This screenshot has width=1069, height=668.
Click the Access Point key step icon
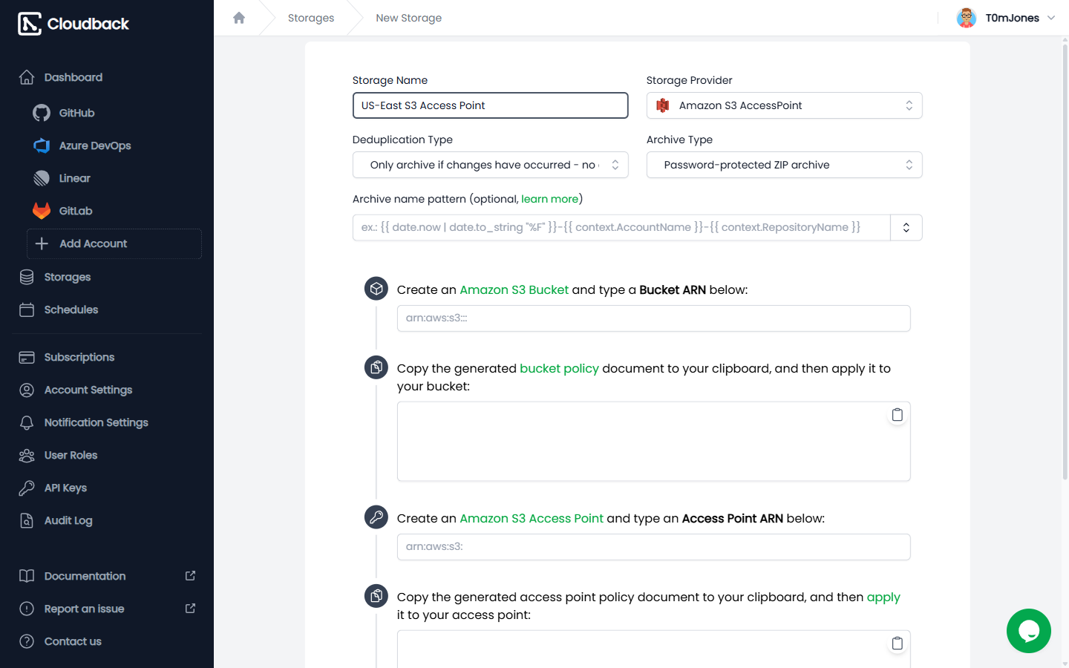(376, 517)
